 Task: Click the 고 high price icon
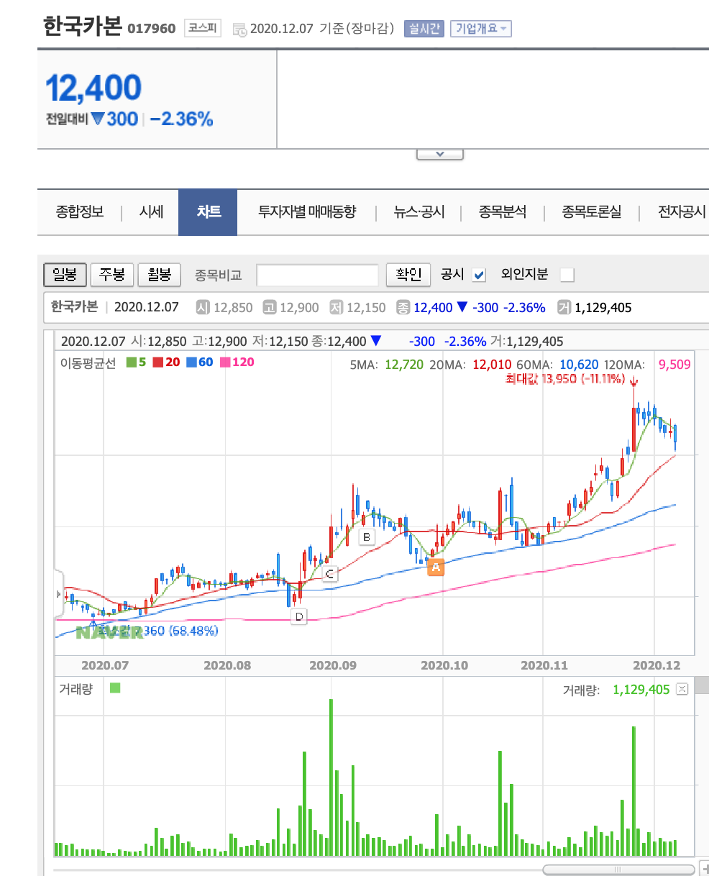[269, 308]
